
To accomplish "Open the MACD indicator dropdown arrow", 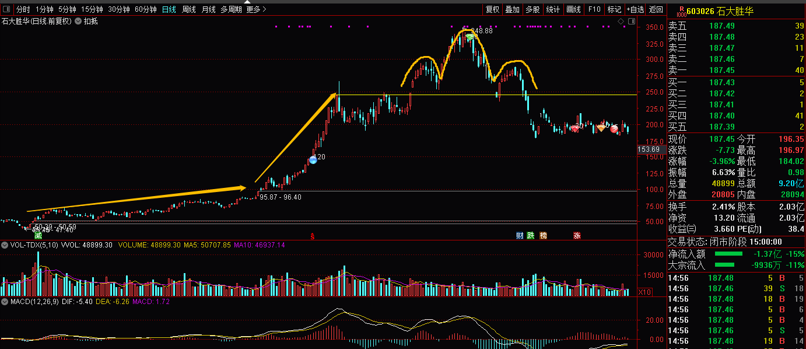I will click(5, 302).
